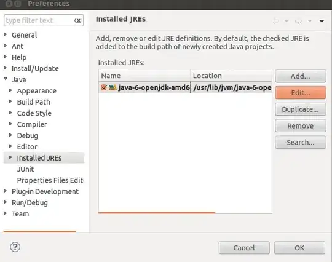The image size is (332, 262).
Task: Click the forward navigation arrow icon
Action: point(299,21)
